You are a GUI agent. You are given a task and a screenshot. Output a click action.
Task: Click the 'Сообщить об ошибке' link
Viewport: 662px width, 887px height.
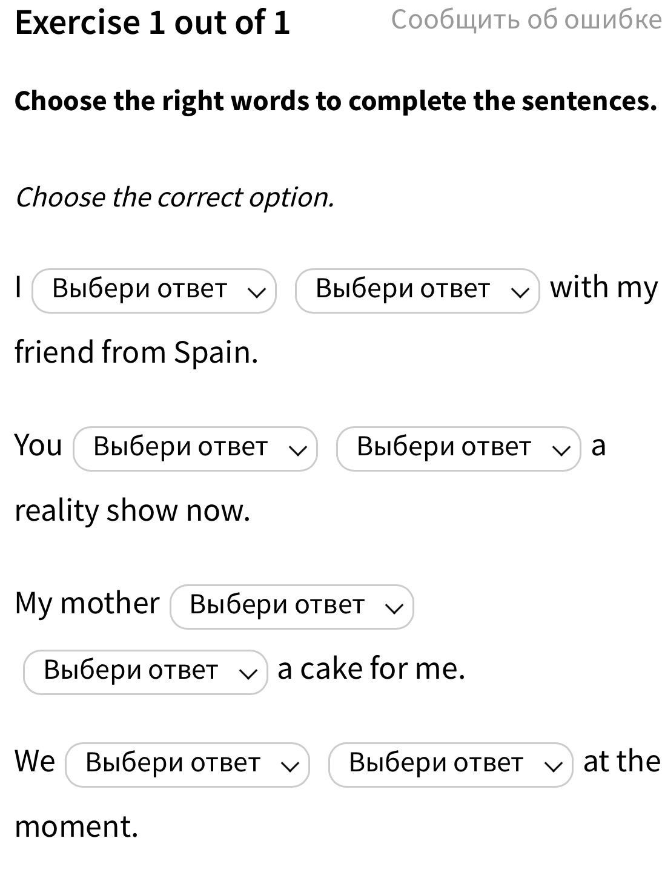coord(526,20)
